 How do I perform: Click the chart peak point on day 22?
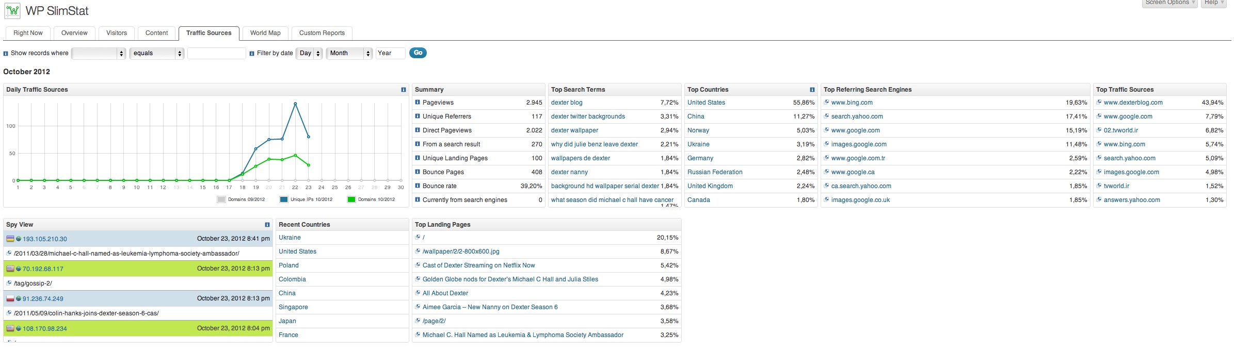click(x=295, y=104)
